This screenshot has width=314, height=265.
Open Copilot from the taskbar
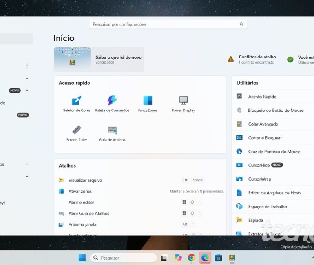coord(178,258)
